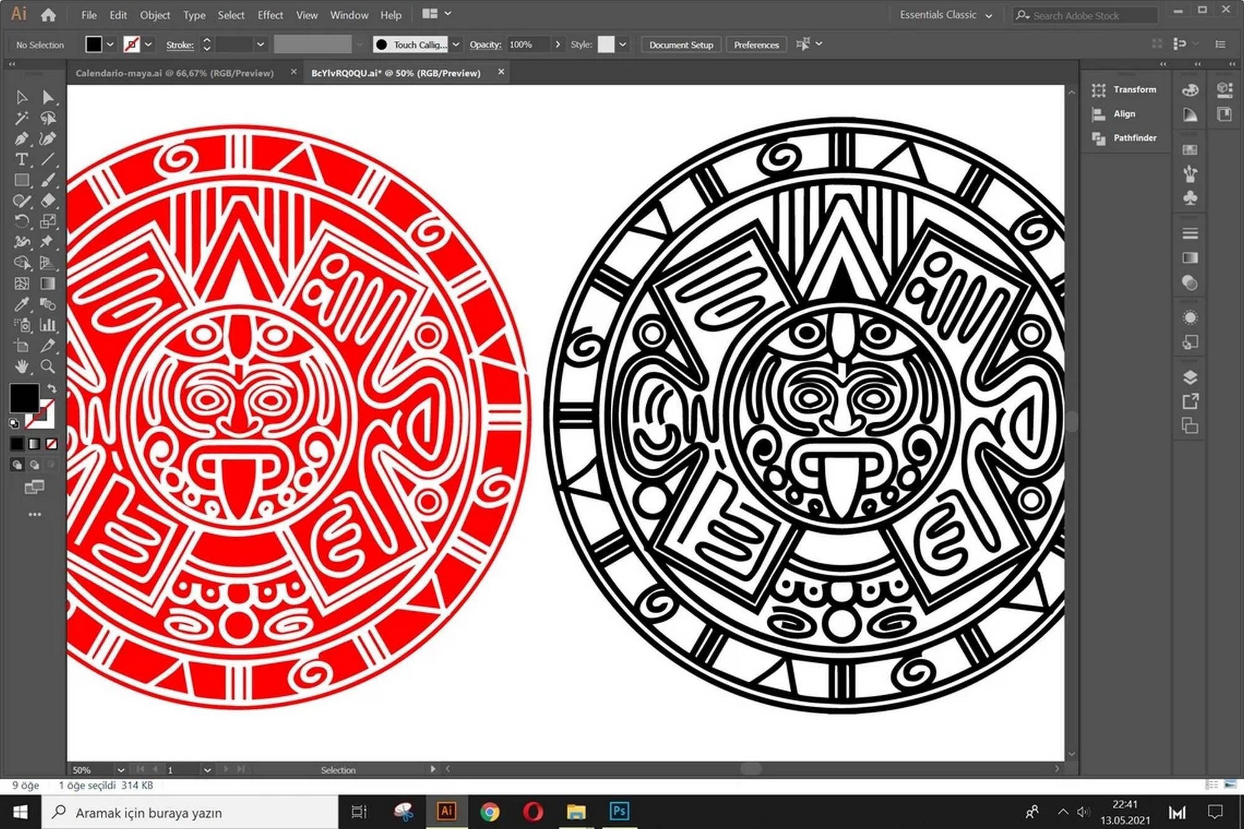
Task: Choose the Line Segment tool
Action: (47, 159)
